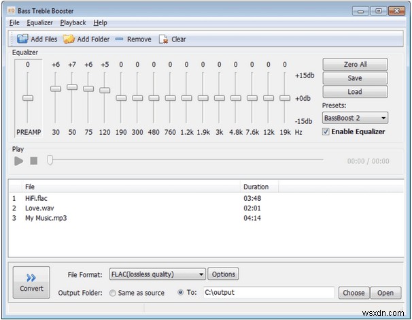Image resolution: width=412 pixels, height=320 pixels.
Task: Click the 480 Hz band slider handle
Action: coord(154,98)
